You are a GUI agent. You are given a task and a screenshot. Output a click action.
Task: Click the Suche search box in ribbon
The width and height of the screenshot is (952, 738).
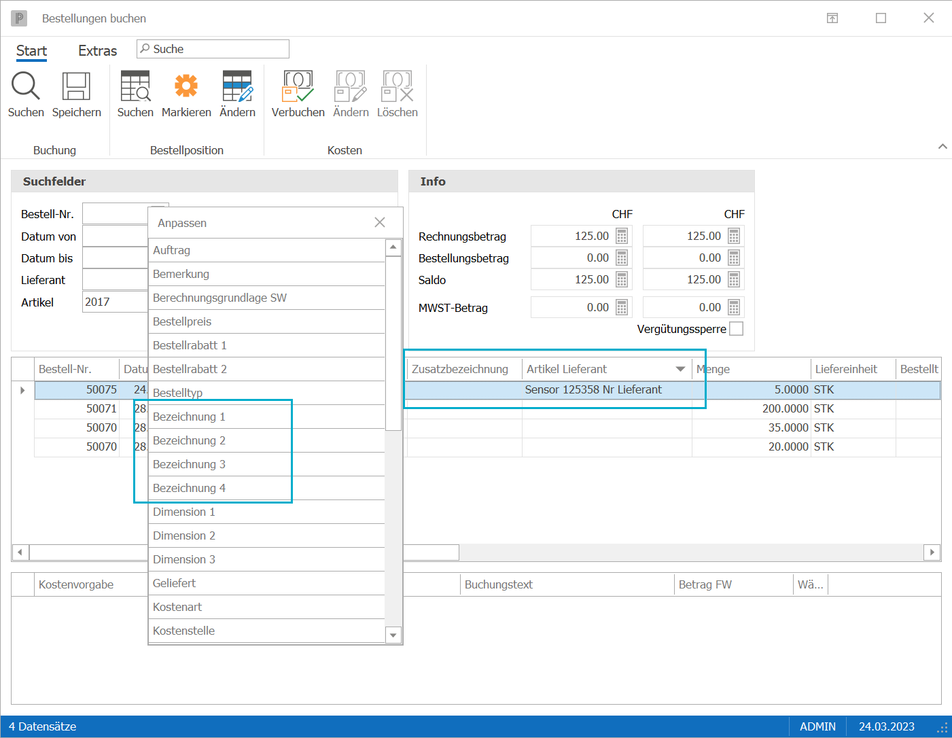pyautogui.click(x=213, y=49)
